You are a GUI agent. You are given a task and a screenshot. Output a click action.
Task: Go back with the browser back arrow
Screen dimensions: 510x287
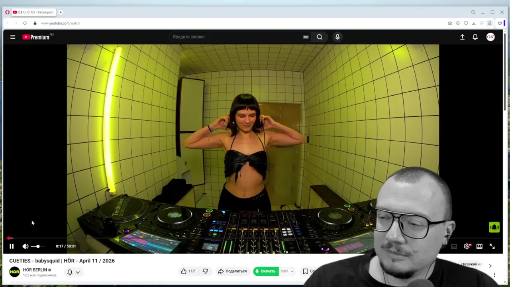[x=7, y=23]
